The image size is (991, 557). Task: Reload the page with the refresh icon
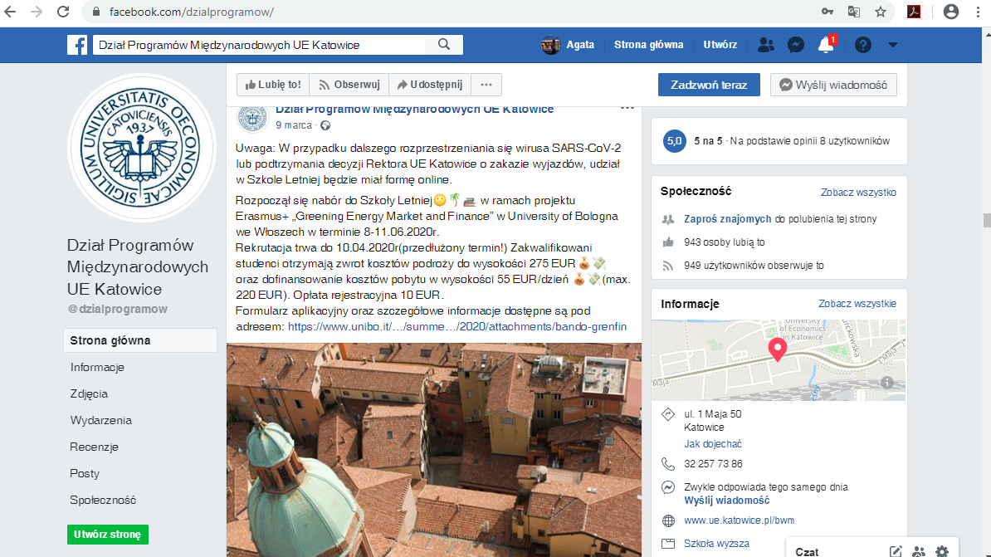point(62,12)
